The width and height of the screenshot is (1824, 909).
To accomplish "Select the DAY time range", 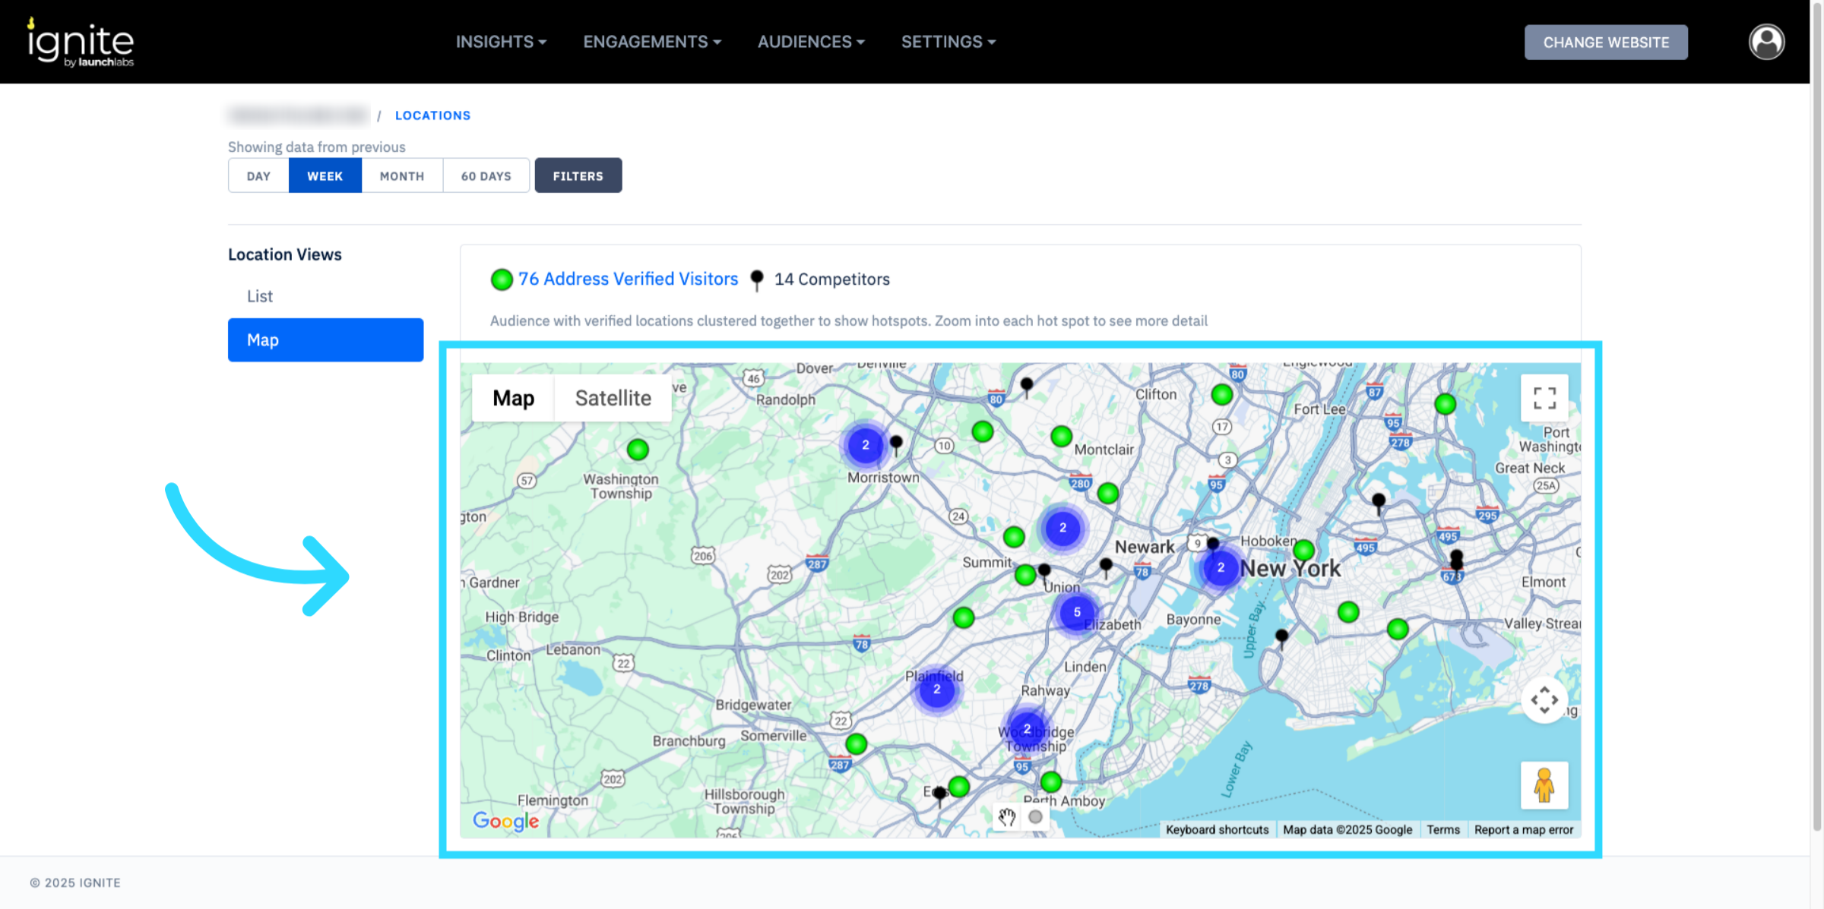I will [258, 175].
